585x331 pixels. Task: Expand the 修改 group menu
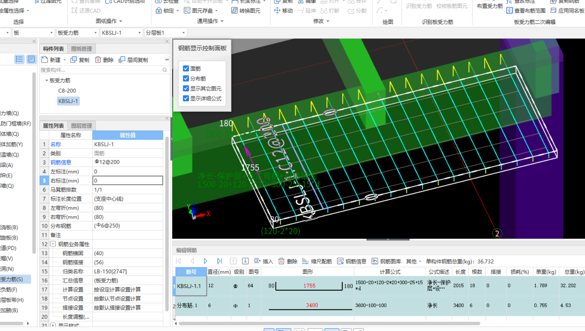tap(328, 21)
